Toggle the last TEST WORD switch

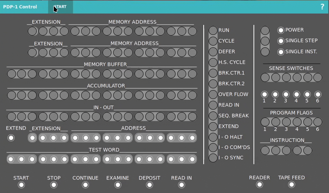click(192, 159)
